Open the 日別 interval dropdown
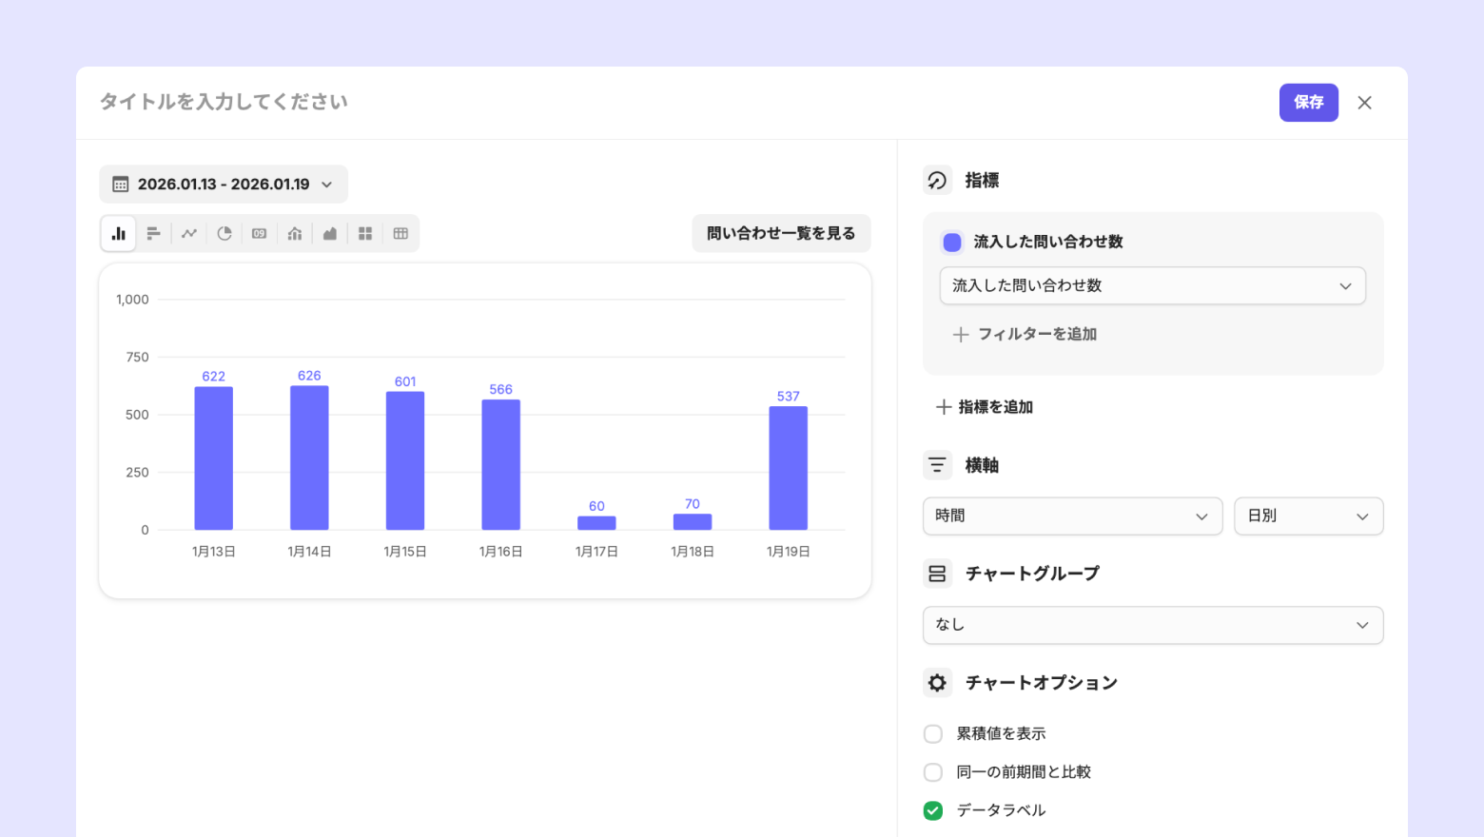The height and width of the screenshot is (837, 1484). click(1308, 516)
